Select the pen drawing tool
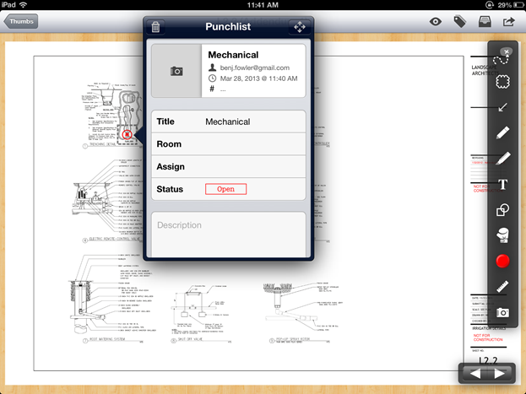 pos(502,132)
